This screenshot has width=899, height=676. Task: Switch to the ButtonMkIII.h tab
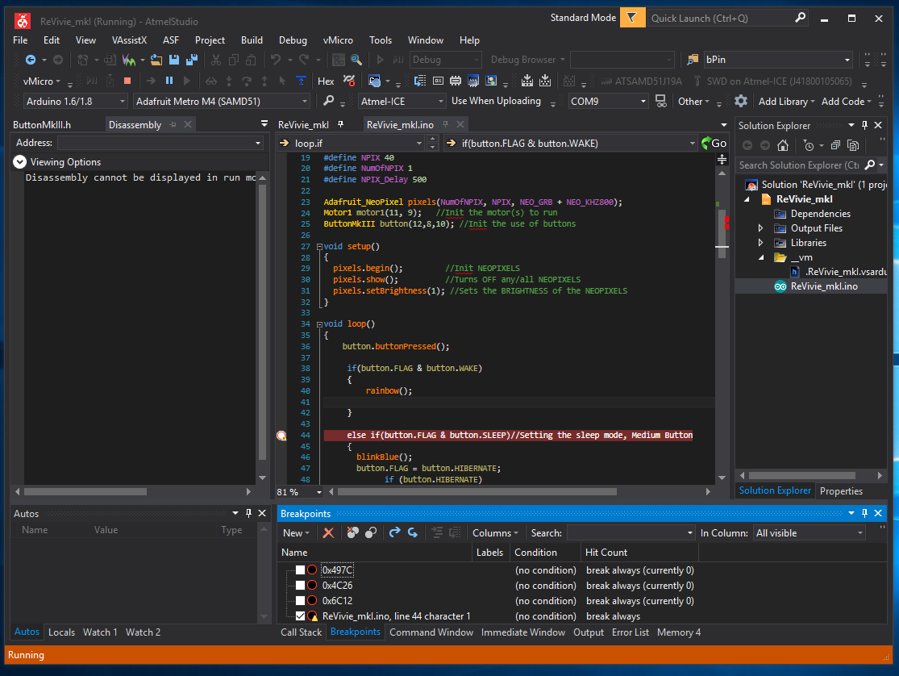click(42, 125)
